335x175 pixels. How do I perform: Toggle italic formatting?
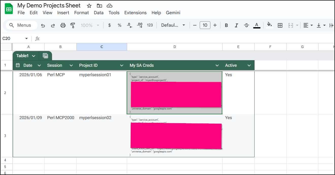(236, 25)
